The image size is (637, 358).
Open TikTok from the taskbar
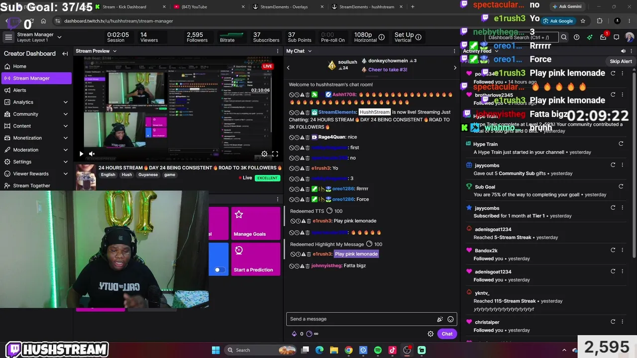click(392, 350)
